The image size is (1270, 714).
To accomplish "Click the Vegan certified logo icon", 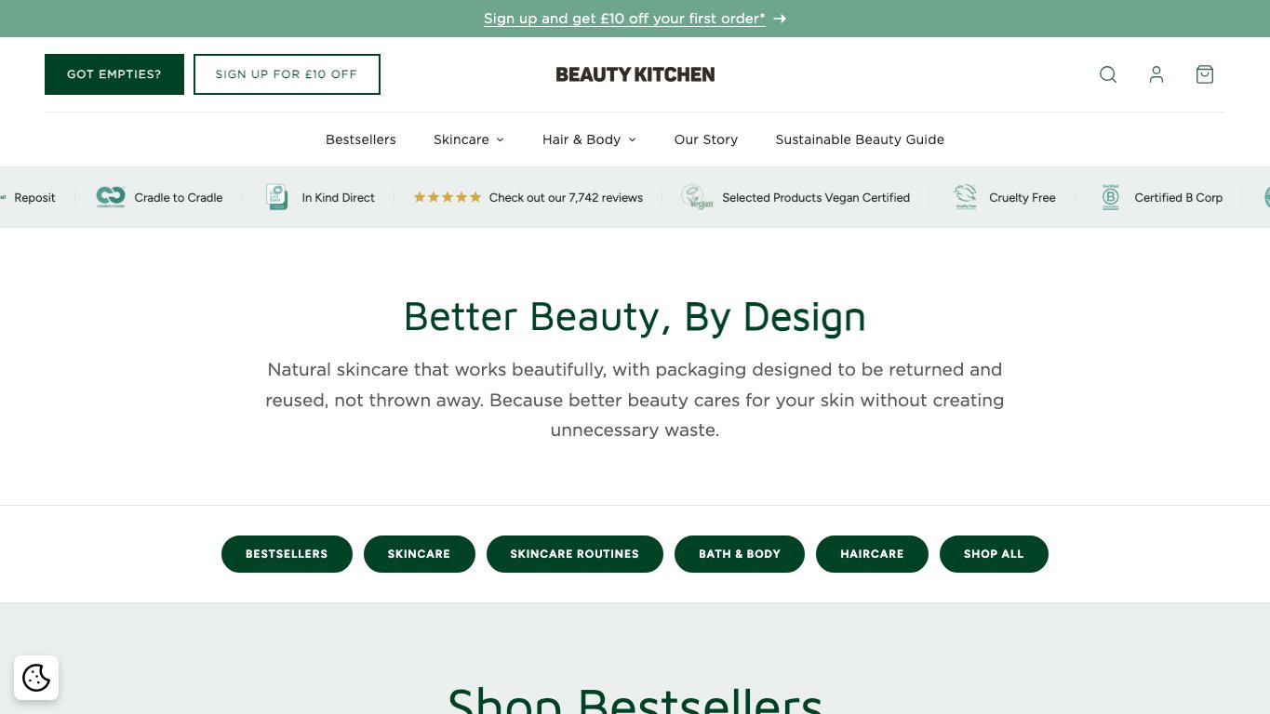I will [x=697, y=197].
